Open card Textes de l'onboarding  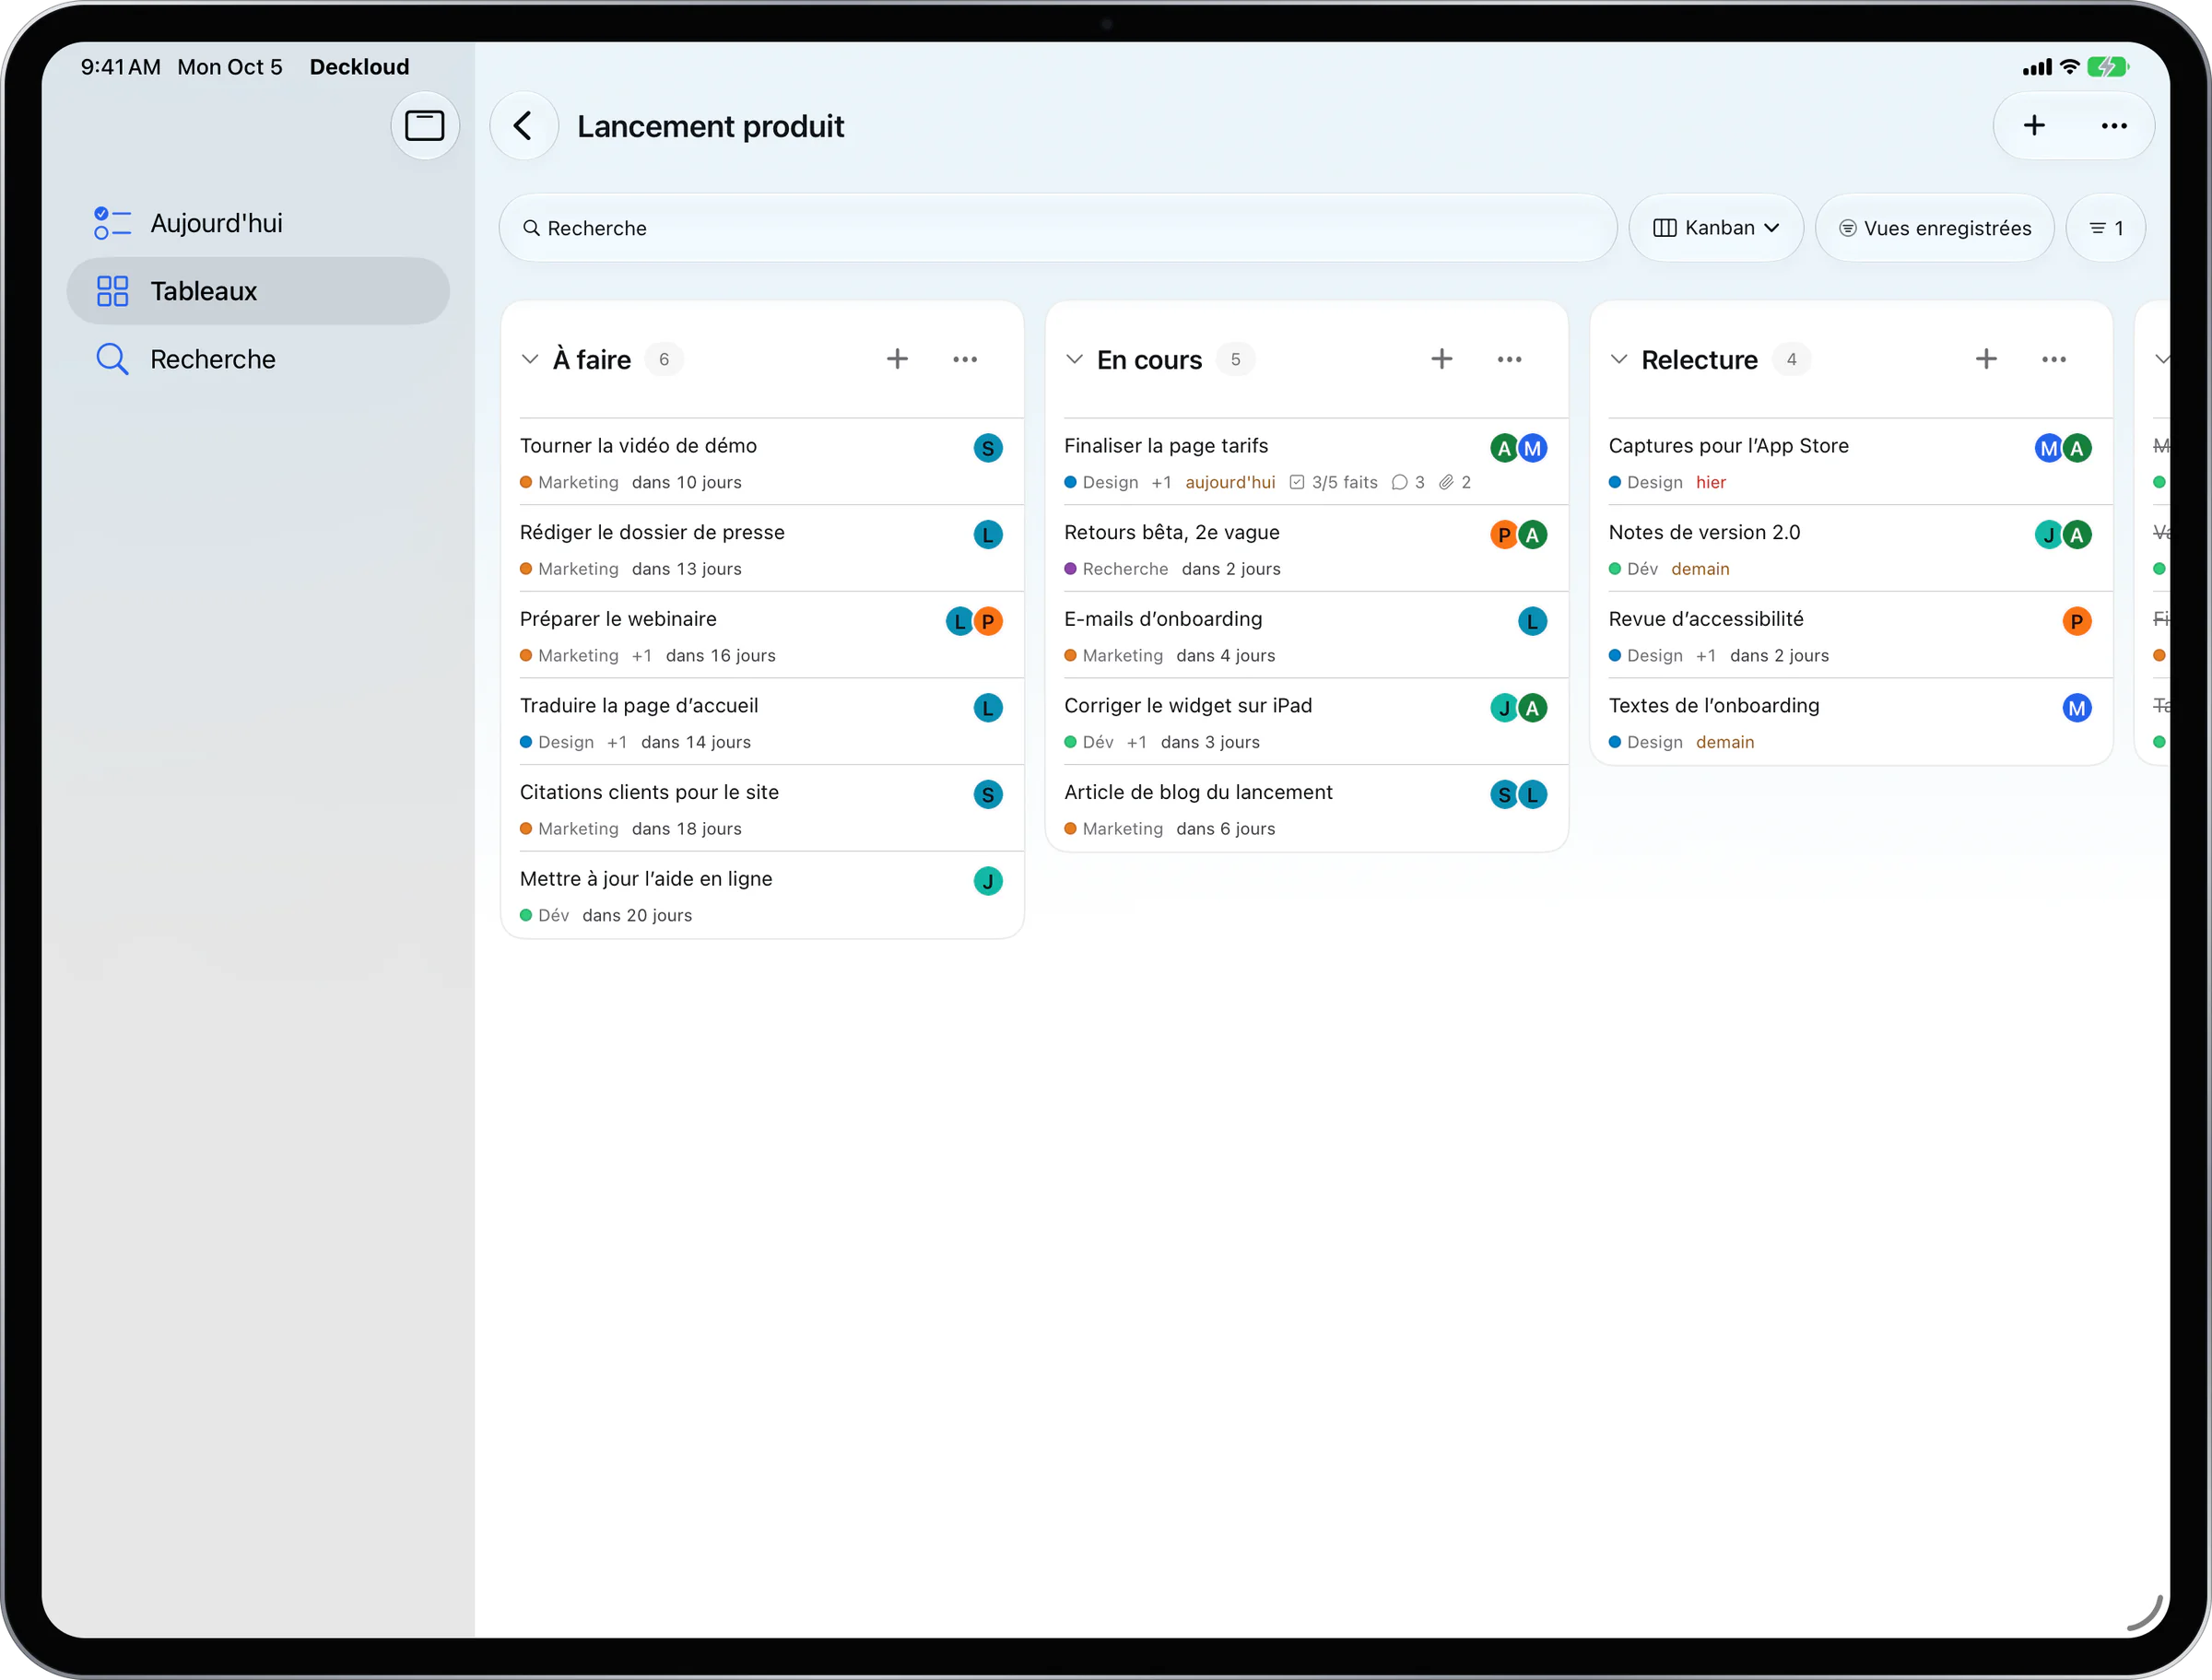point(1851,722)
